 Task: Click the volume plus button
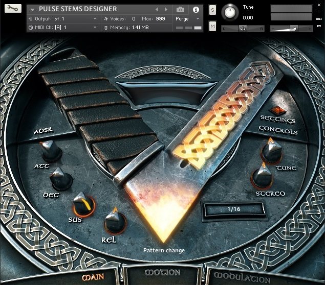tap(310, 29)
